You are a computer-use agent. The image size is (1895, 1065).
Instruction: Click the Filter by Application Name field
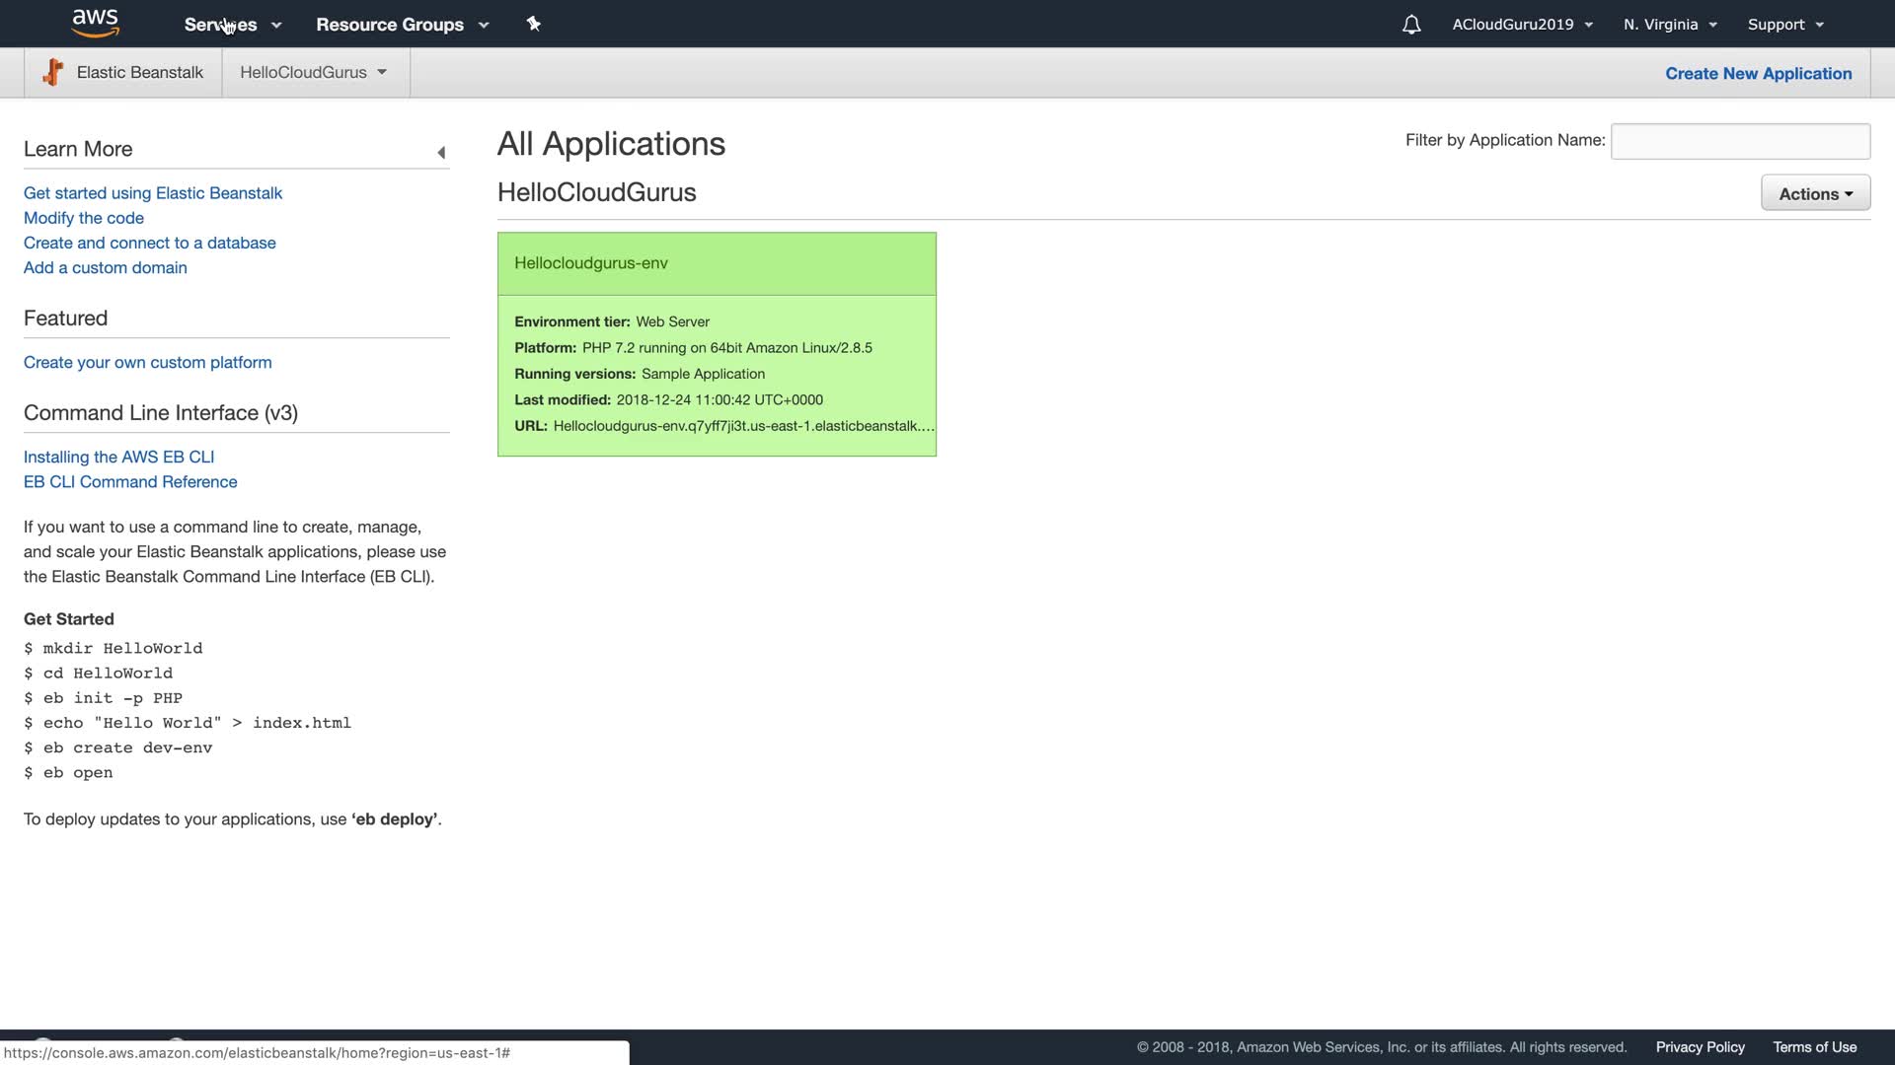tap(1739, 141)
